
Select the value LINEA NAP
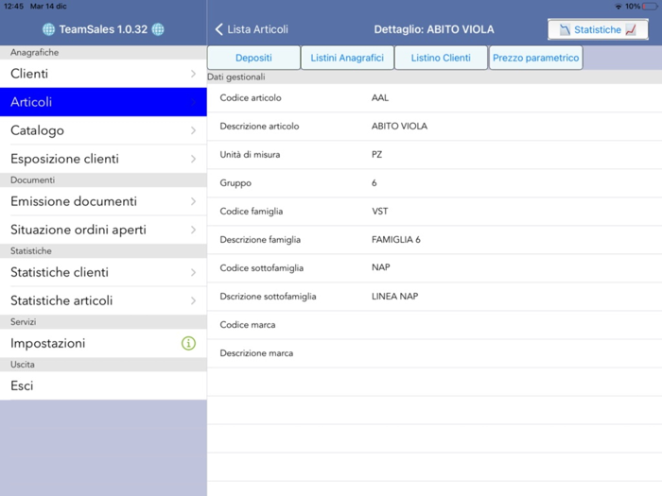coord(394,296)
